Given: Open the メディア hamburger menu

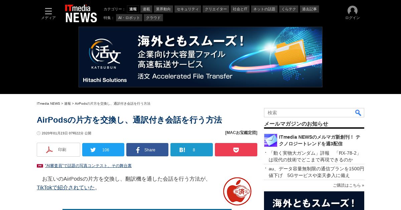Looking at the screenshot, I should pos(48,13).
